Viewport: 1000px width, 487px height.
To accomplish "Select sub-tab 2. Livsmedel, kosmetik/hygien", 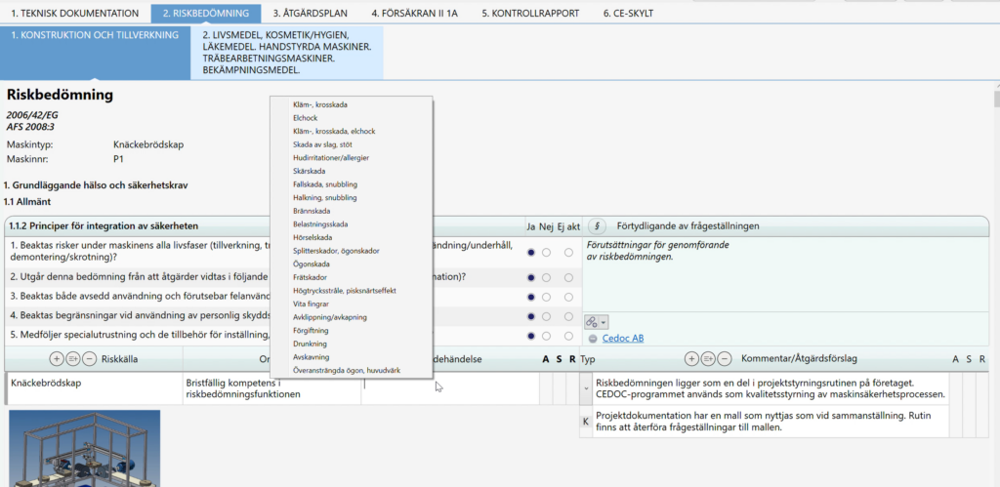I will tap(287, 53).
